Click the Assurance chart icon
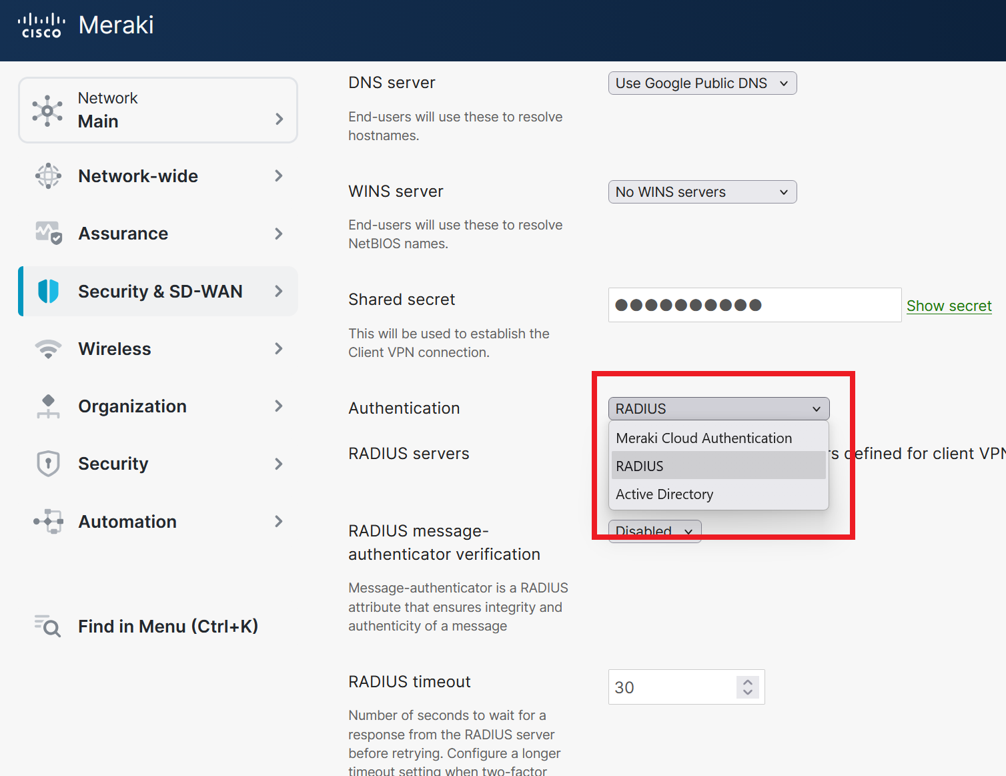The width and height of the screenshot is (1006, 776). (49, 234)
